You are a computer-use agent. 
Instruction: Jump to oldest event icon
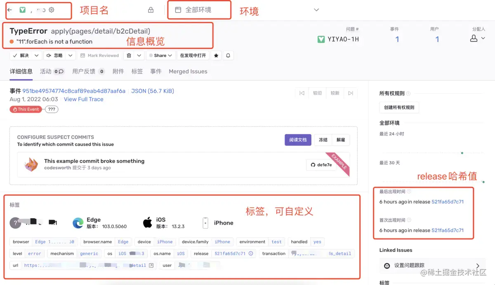[x=302, y=93]
